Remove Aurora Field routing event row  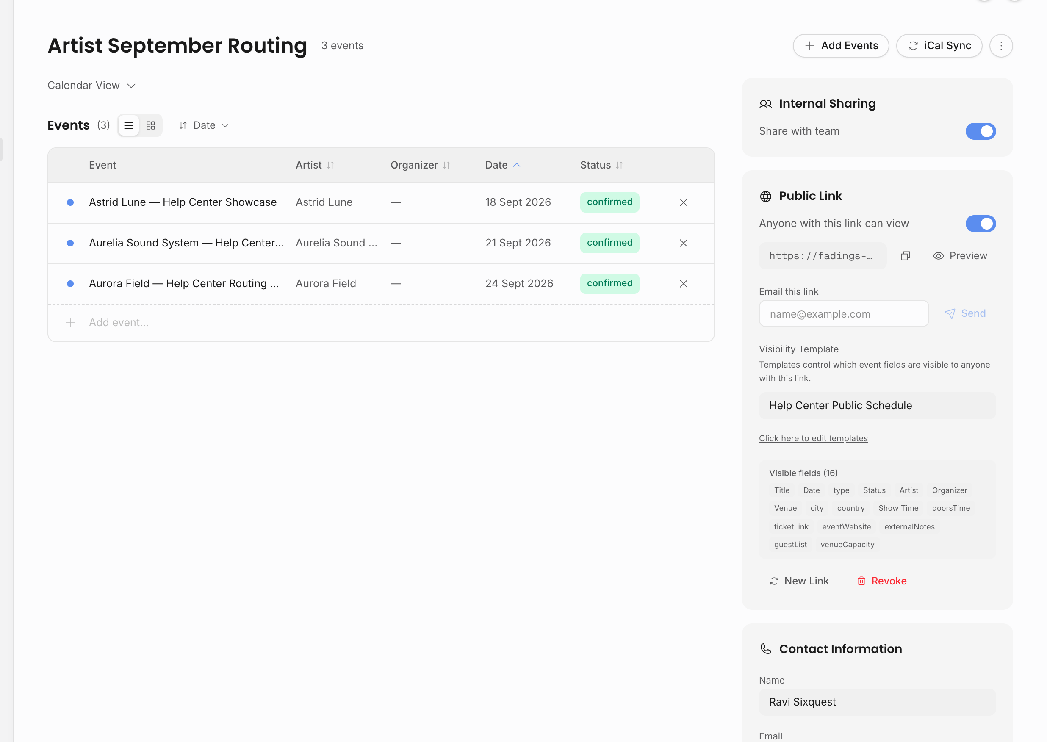(683, 284)
